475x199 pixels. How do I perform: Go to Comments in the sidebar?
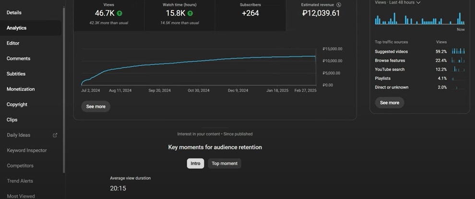[18, 59]
